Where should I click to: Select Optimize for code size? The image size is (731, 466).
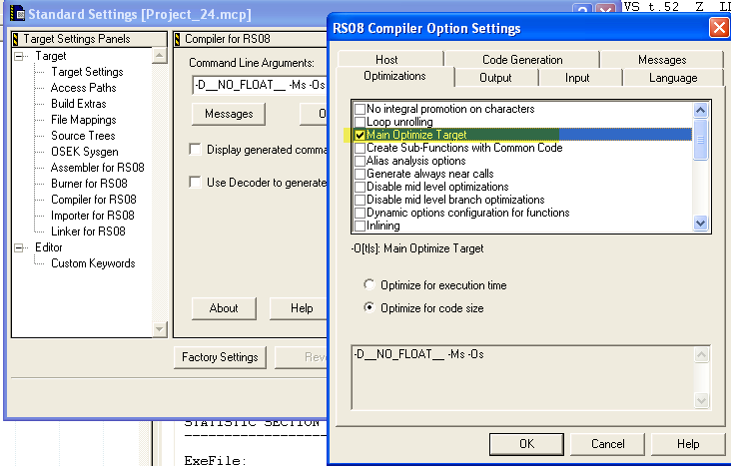(x=368, y=307)
